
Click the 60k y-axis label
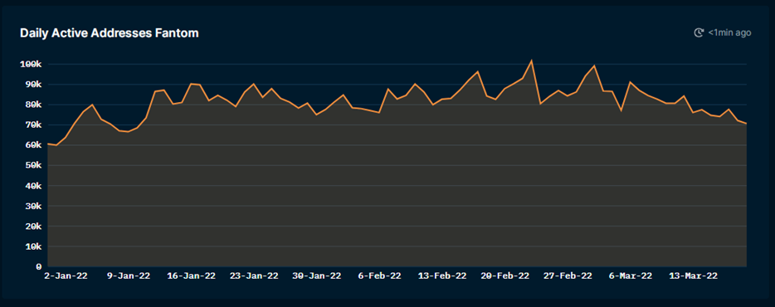coord(33,145)
